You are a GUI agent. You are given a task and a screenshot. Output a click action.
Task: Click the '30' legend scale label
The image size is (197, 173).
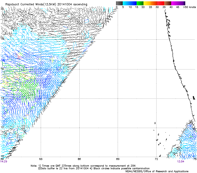157,7
